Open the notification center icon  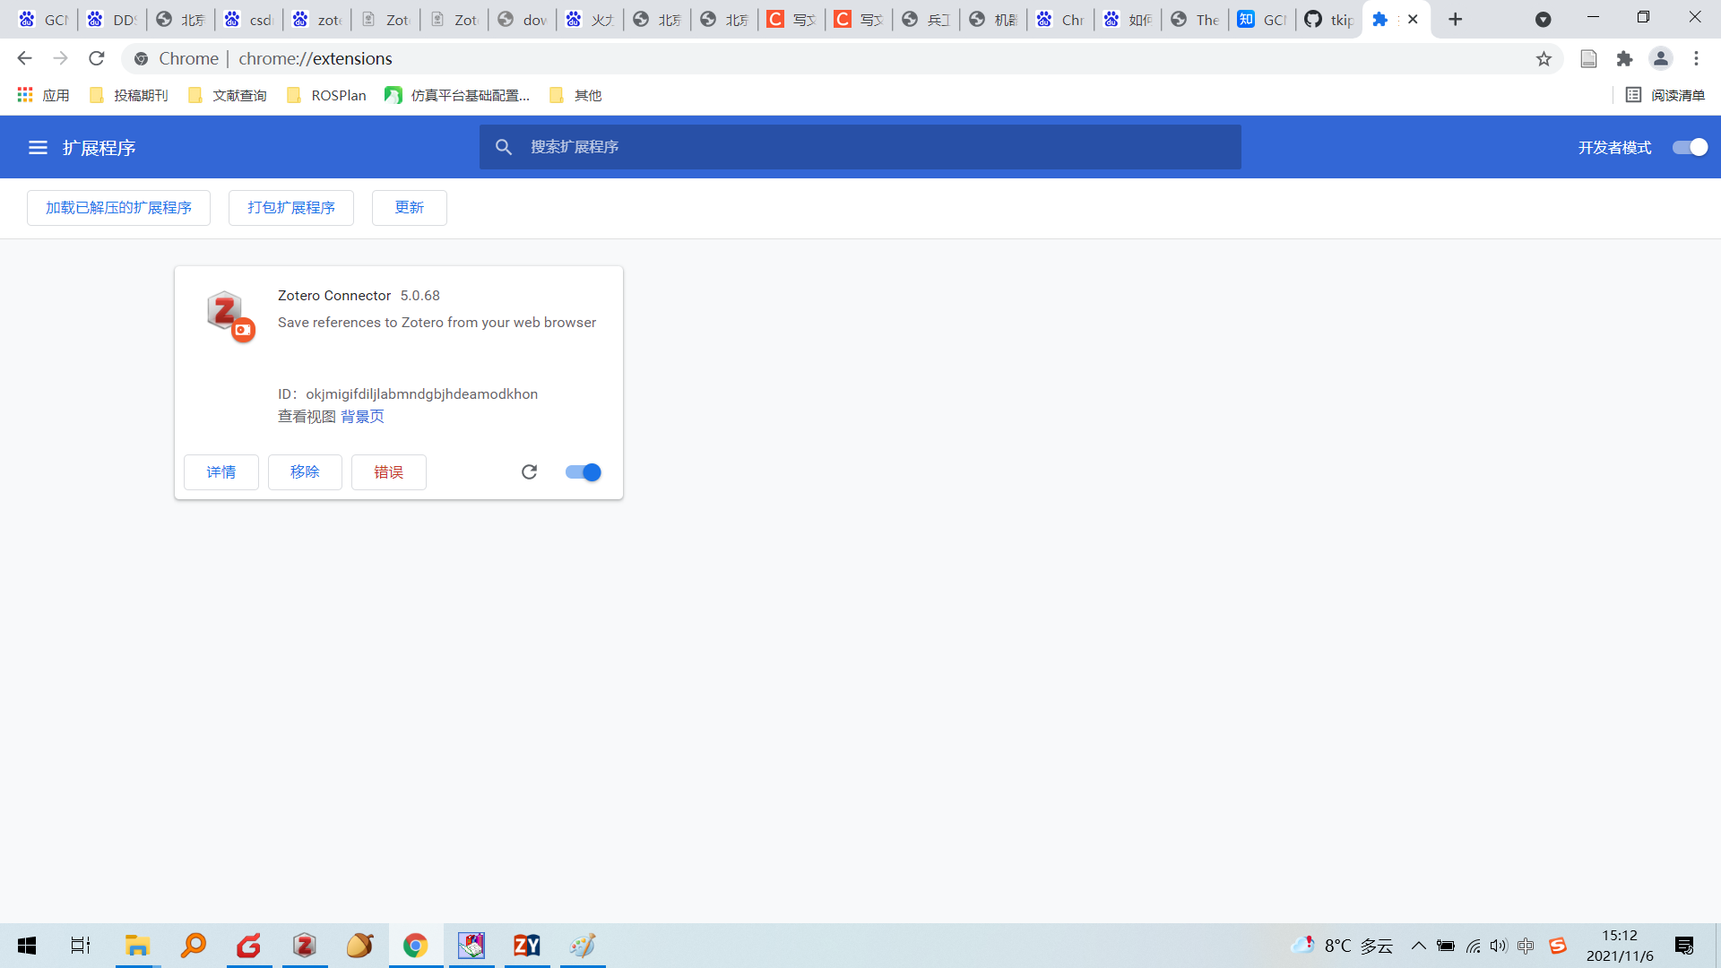(x=1684, y=946)
